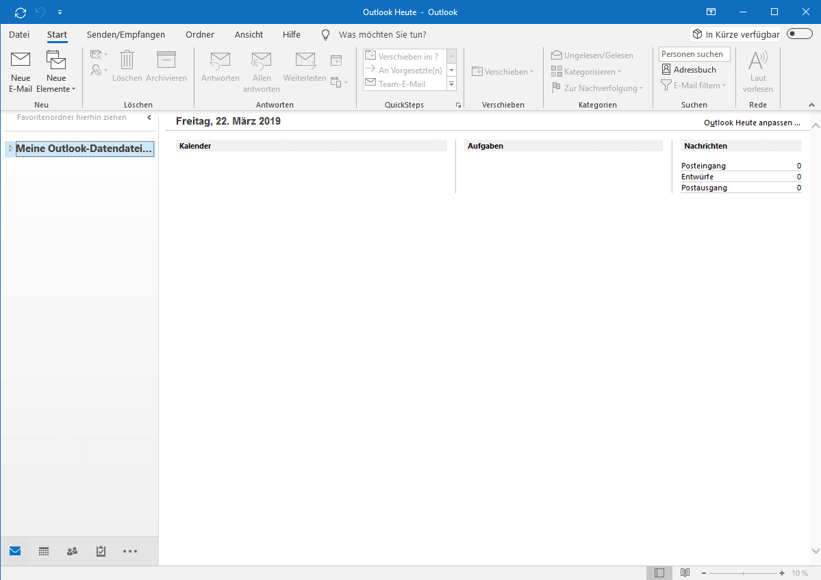The width and height of the screenshot is (821, 580).
Task: Open the Ribbon Display Options icon
Action: tap(711, 12)
